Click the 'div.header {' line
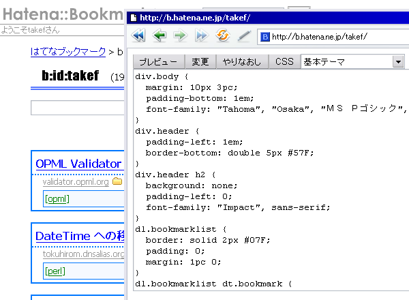 point(167,131)
